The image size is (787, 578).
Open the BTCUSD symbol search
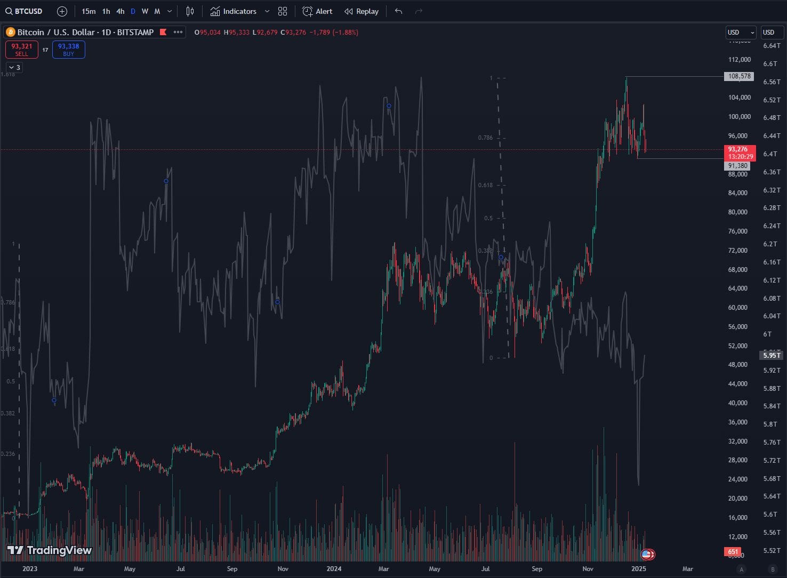pyautogui.click(x=24, y=11)
